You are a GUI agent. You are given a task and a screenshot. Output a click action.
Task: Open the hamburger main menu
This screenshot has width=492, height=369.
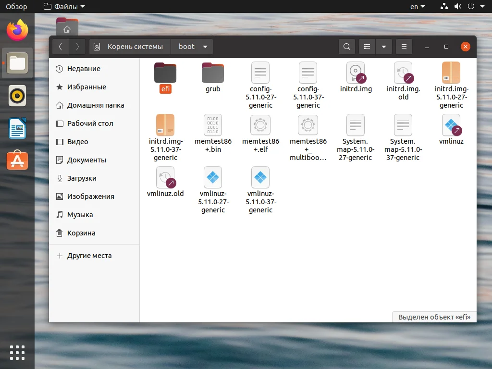coord(404,47)
